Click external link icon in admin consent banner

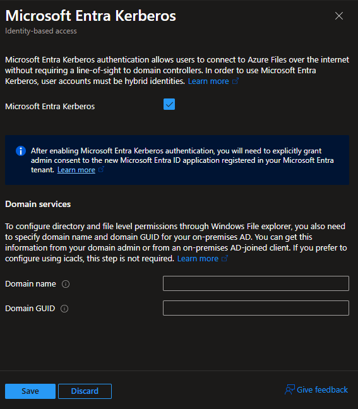(x=101, y=169)
